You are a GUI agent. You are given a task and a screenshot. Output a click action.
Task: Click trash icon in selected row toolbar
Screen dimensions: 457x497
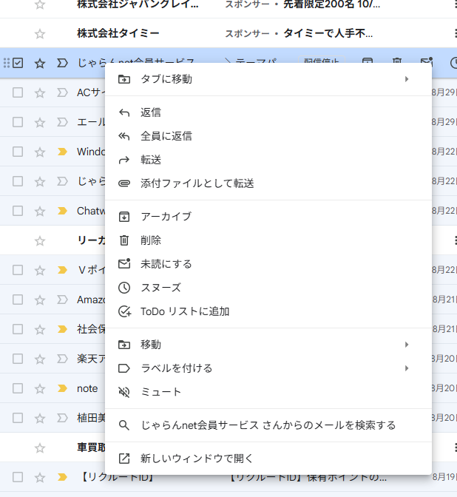[397, 60]
